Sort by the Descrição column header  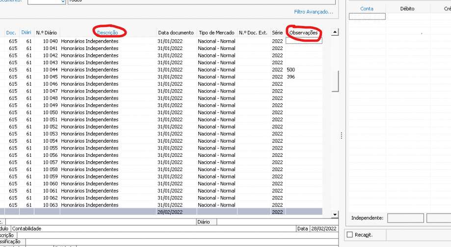coord(107,32)
